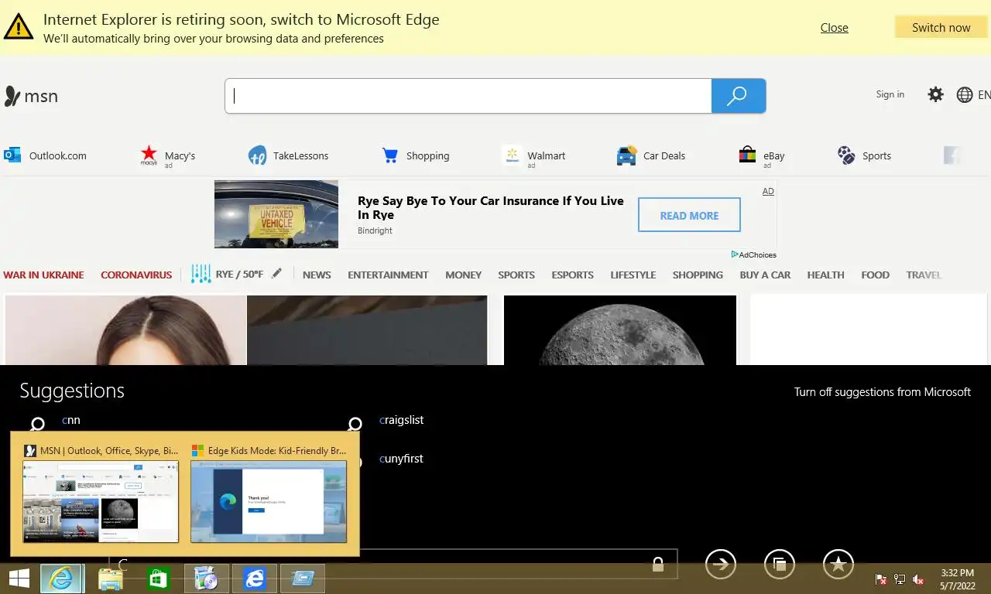Open the BUY A CAR category
991x594 pixels.
[x=765, y=275]
